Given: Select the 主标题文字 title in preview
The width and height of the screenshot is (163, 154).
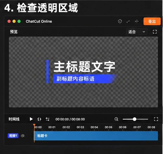Looking at the screenshot, I should (85, 66).
